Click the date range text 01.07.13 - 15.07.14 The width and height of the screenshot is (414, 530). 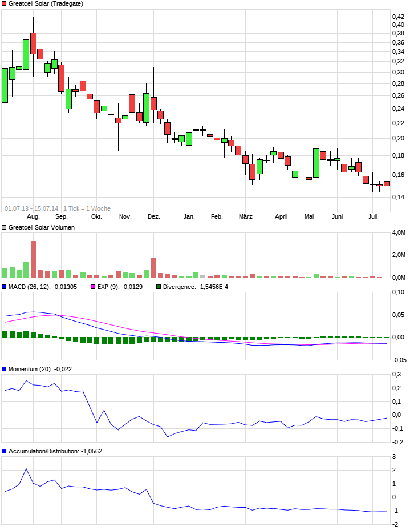click(x=31, y=208)
